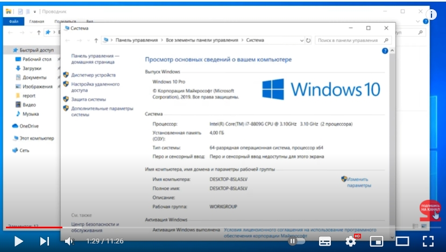Click Quick access star icon in Проводник address bar
The height and width of the screenshot is (252, 446).
click(x=48, y=32)
